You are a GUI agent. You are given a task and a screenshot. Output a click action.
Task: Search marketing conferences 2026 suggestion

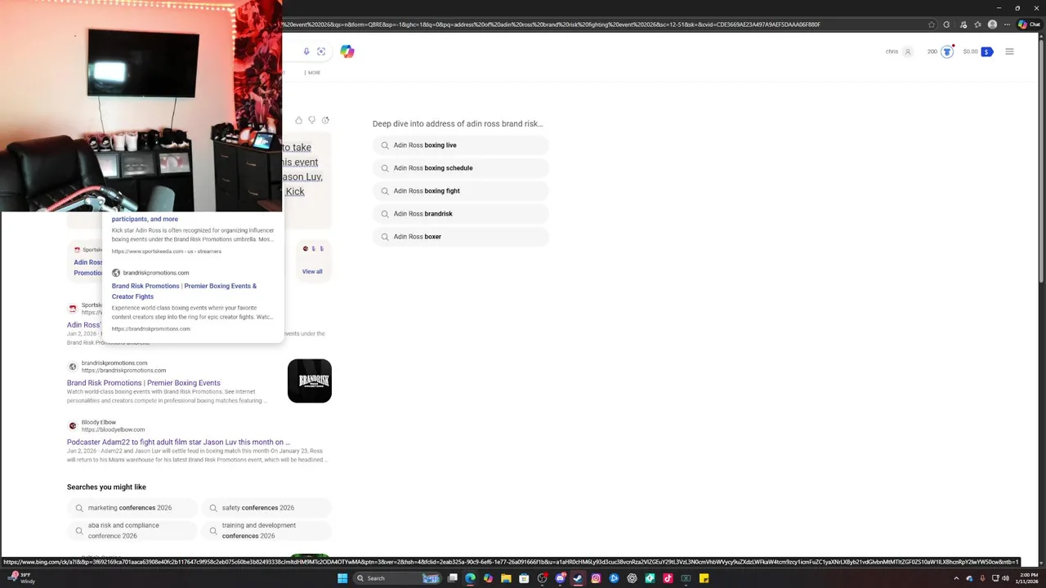coord(132,508)
